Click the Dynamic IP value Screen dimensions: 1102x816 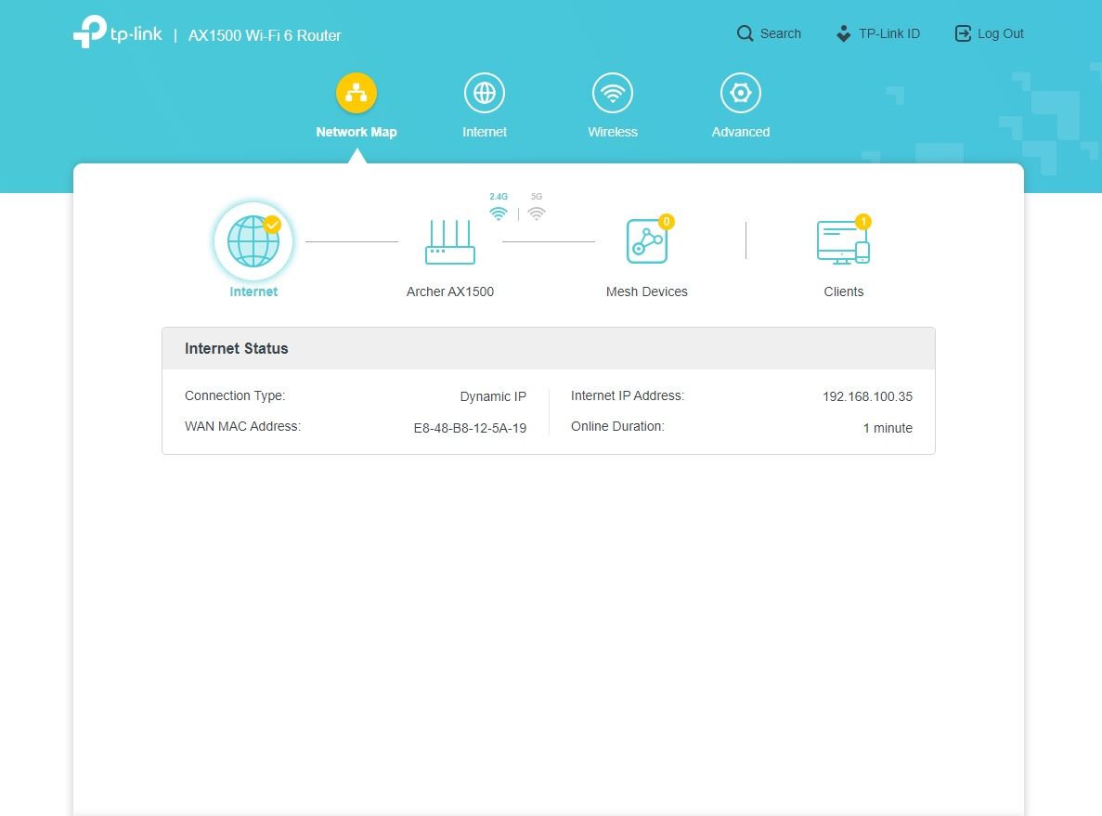coord(493,396)
